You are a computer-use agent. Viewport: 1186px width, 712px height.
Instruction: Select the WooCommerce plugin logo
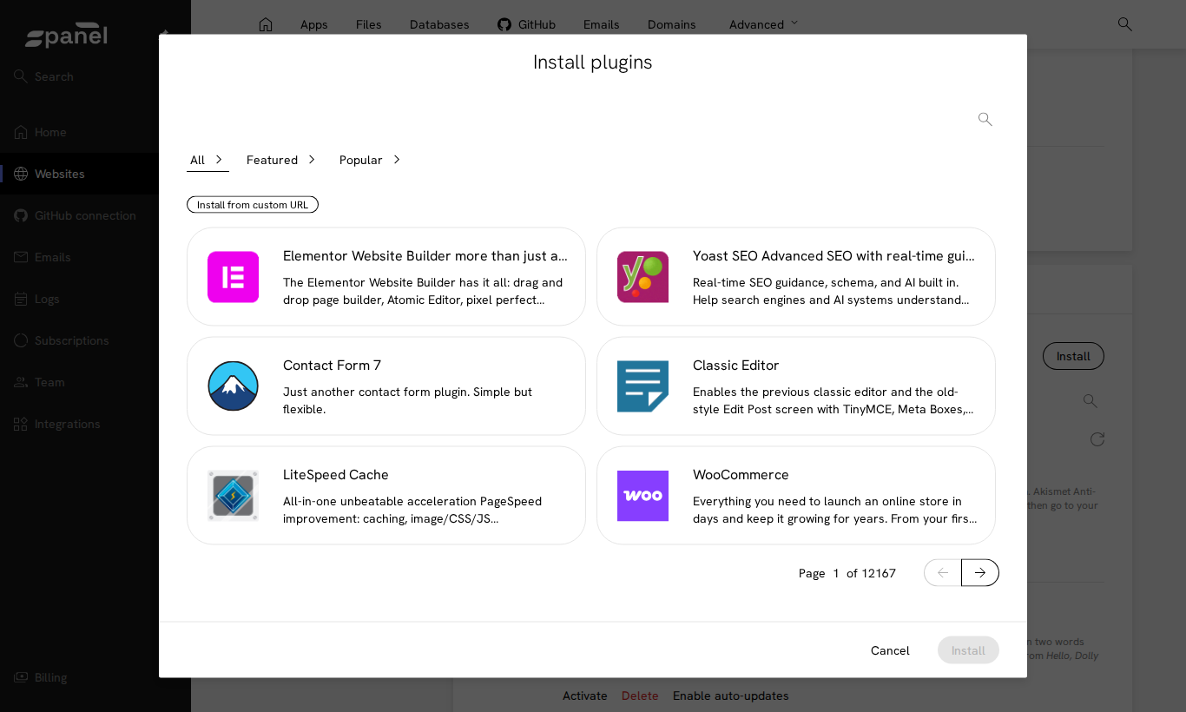[x=642, y=496]
